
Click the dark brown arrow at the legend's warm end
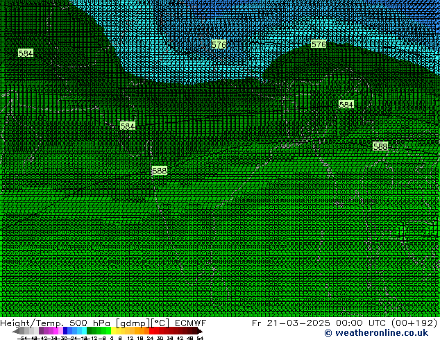coord(200,330)
